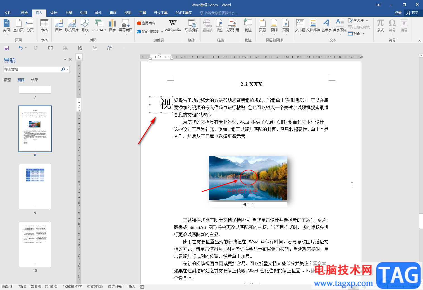Insert a cross-reference (交叉引用)
The height and width of the screenshot is (290, 423).
(x=232, y=26)
